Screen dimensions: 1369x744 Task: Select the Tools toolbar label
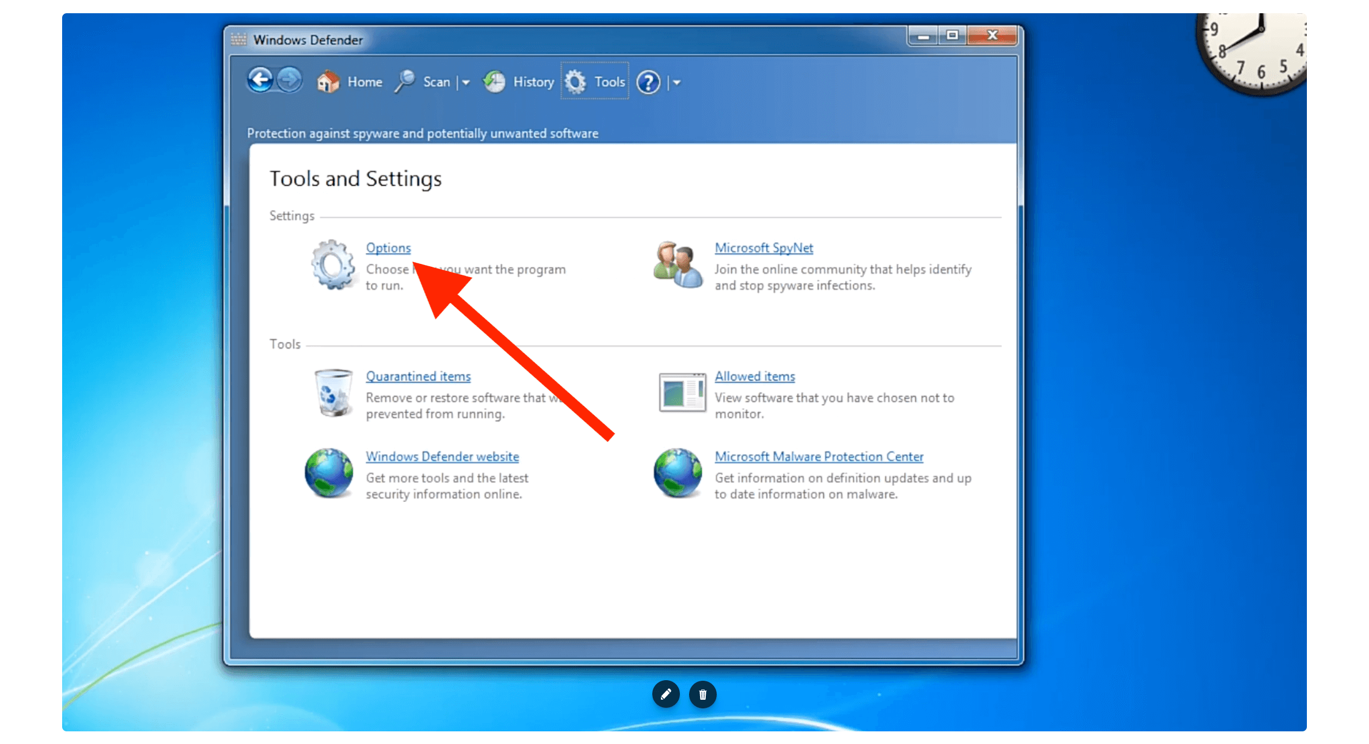(x=610, y=82)
